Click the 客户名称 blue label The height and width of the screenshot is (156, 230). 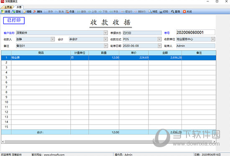(9, 33)
